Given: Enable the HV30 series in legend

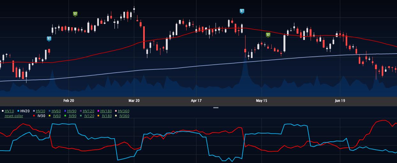Looking at the screenshot, I should point(40,111).
